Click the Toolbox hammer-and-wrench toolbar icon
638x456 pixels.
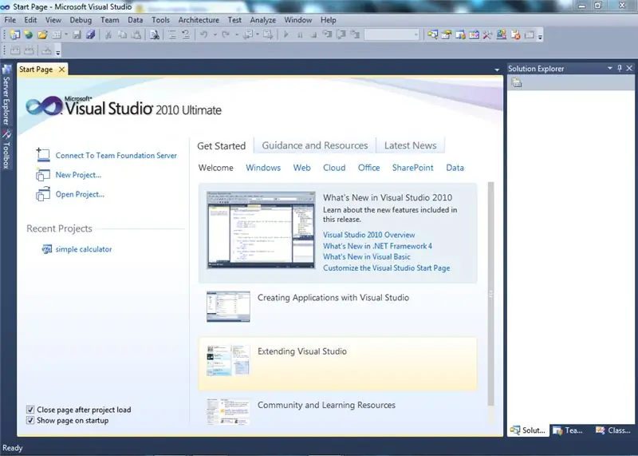[x=487, y=35]
